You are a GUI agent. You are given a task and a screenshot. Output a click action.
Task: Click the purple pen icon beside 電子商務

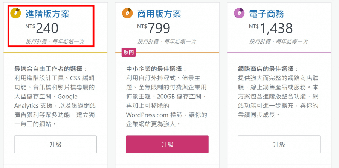click(x=239, y=13)
